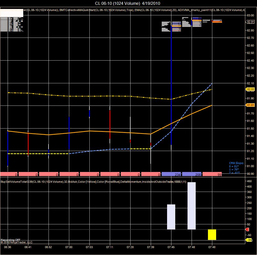Click the 07:28 time label

point(130,247)
